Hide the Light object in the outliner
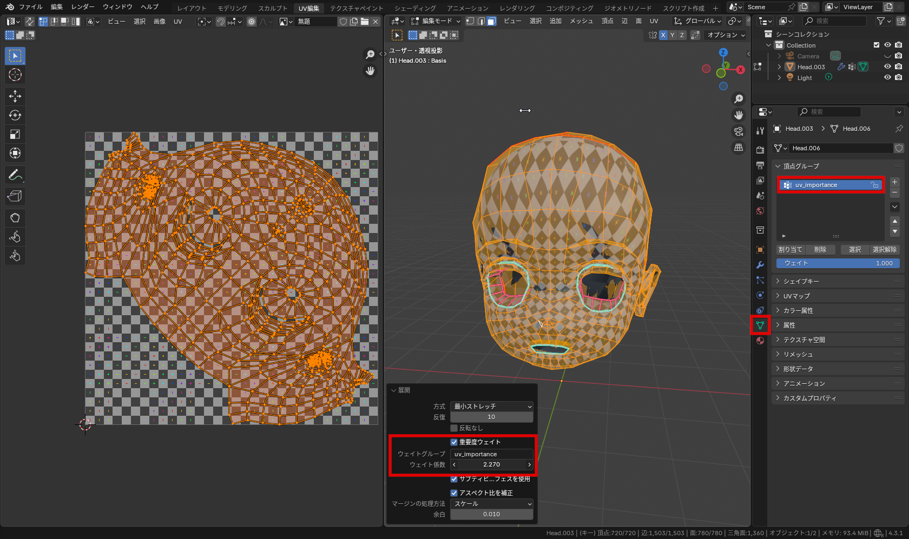This screenshot has width=909, height=539. coord(887,77)
